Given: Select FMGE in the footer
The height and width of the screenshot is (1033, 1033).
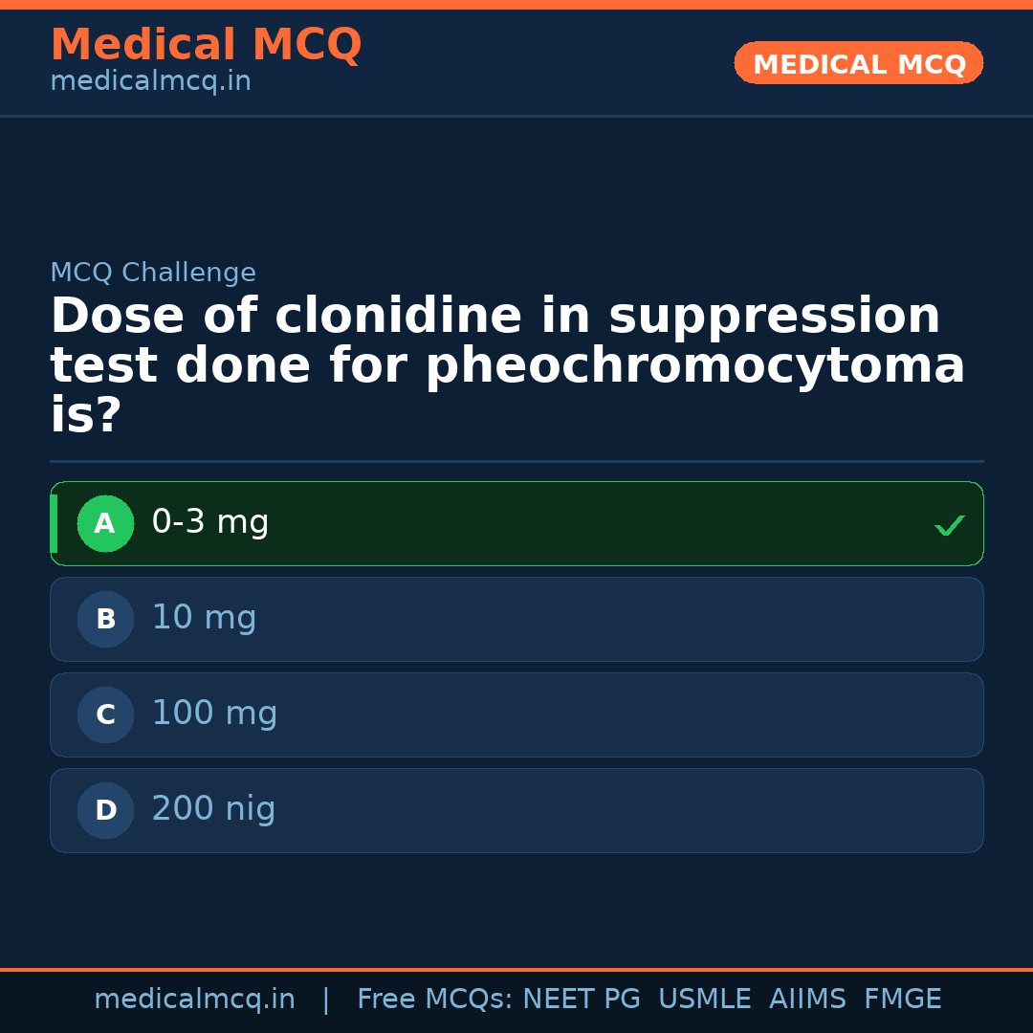Looking at the screenshot, I should click(x=902, y=1000).
